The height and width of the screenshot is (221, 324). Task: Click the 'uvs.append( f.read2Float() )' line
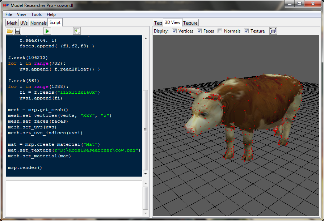60,69
